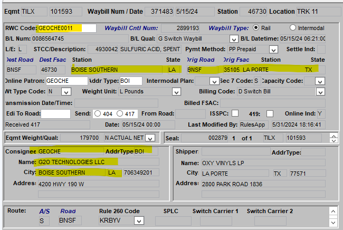Click the STCC code 4930042
Image resolution: width=343 pixels, height=230 pixels.
pos(103,49)
